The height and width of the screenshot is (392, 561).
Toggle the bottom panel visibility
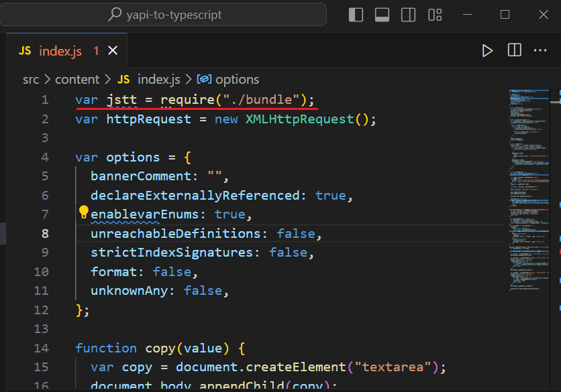pos(382,15)
